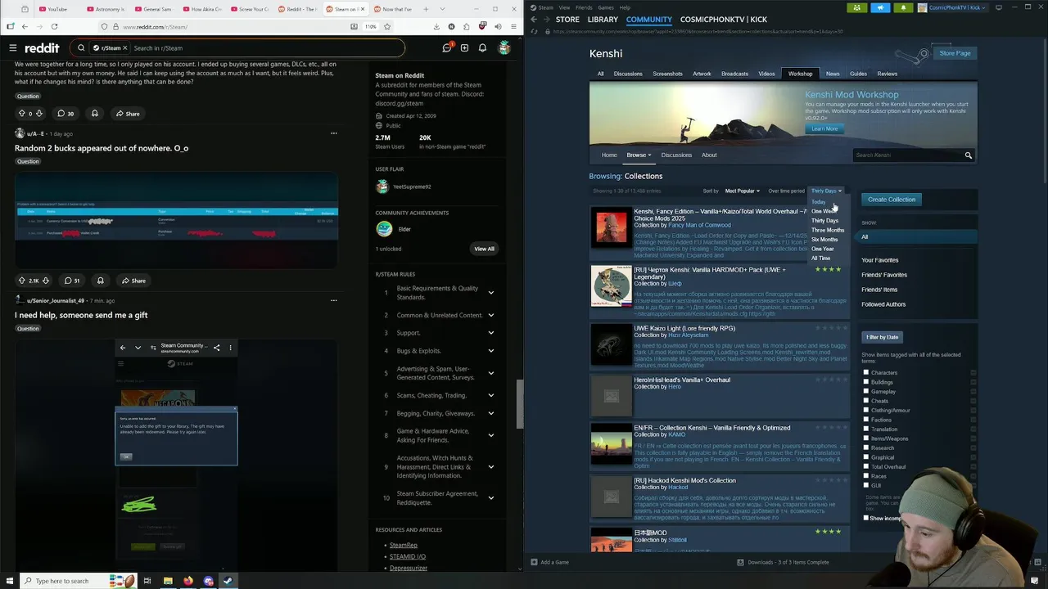This screenshot has width=1048, height=589.
Task: Open Reddit notifications bell
Action: [x=482, y=48]
